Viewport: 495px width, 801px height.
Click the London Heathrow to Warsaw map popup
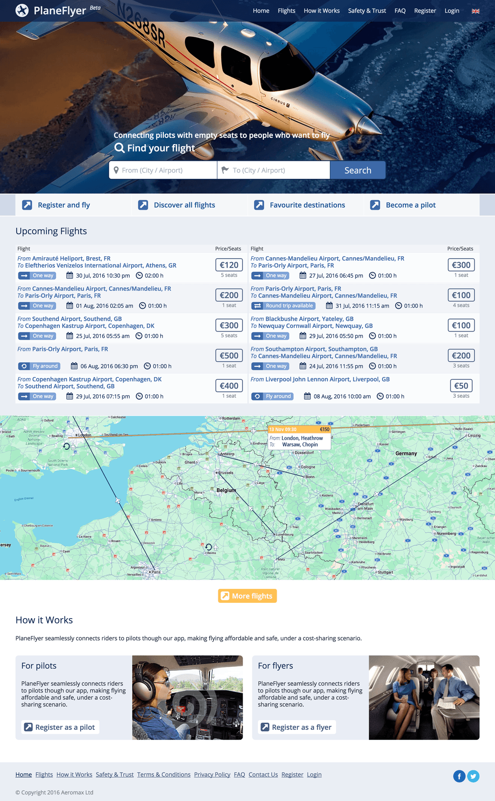coord(299,437)
